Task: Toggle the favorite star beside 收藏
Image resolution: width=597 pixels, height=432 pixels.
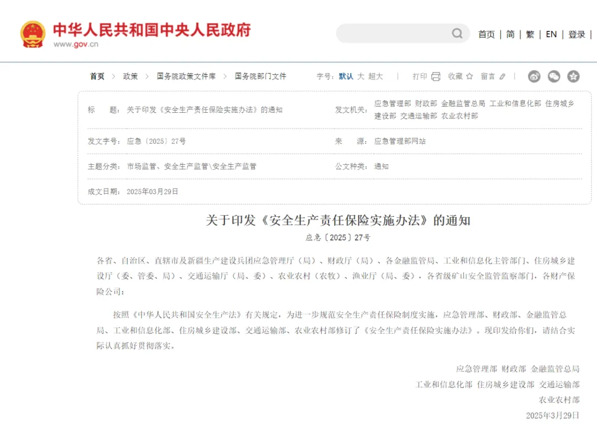Action: 470,76
